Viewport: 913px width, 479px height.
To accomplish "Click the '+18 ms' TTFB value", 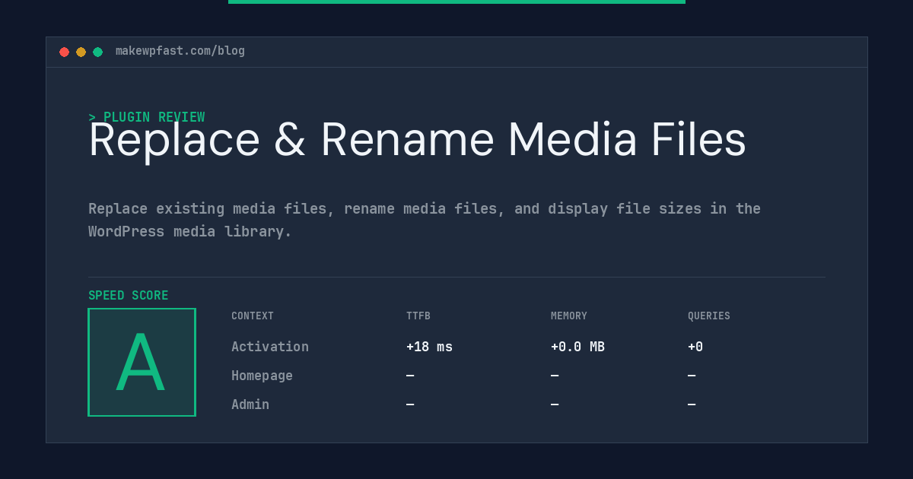I will (429, 347).
